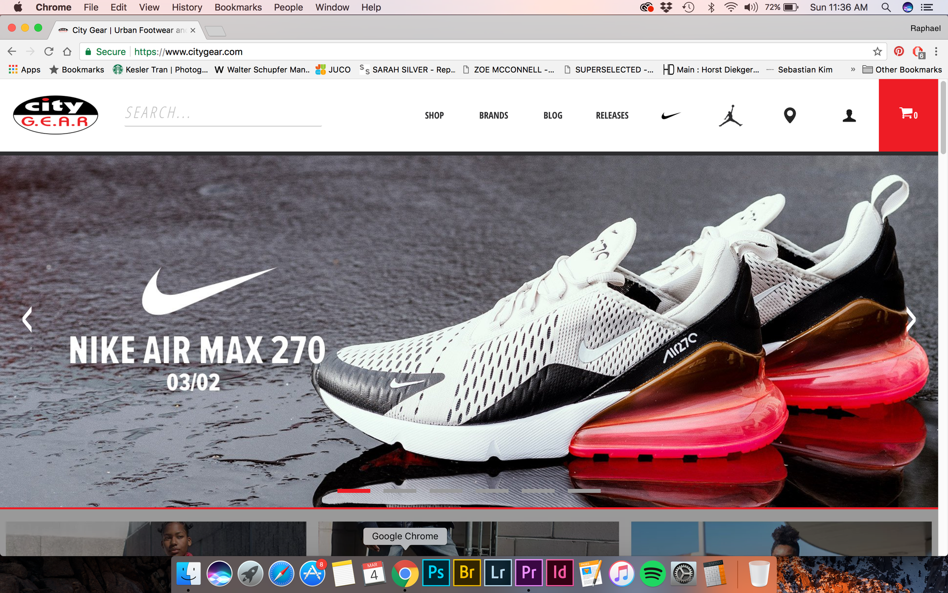Go to the RELEASES page

pos(612,115)
